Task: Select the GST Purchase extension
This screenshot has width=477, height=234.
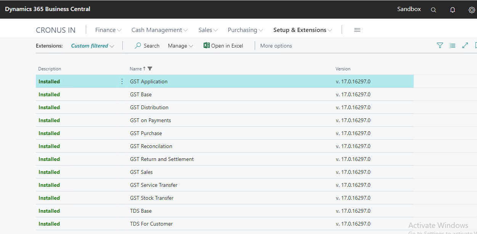Action: click(146, 133)
